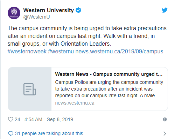Viewport: 175px width, 139px height.
Task: Click the newspaper placeholder icon in card
Action: click(x=30, y=89)
